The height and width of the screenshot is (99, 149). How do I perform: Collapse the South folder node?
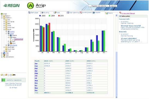pyautogui.click(x=4, y=29)
